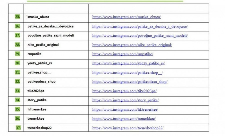
Task: Select the nike_patike_original name cell
Action: tap(43, 45)
